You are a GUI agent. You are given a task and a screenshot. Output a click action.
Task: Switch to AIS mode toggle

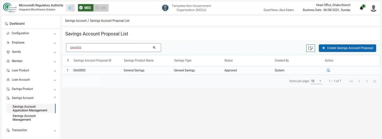101,8
